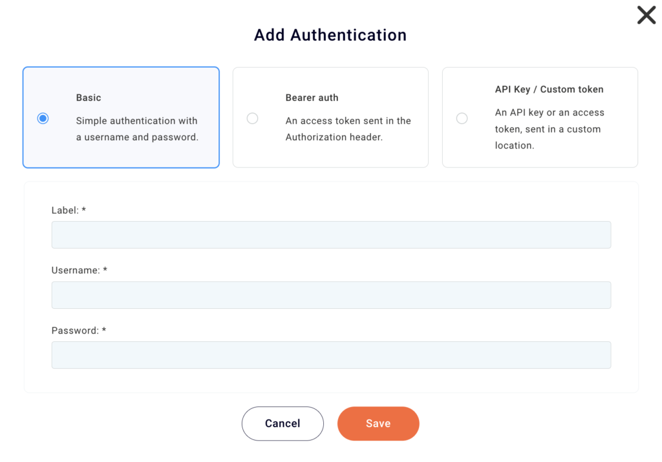Viewport: 662px width, 462px height.
Task: Select the Basic radio button
Action: click(43, 118)
